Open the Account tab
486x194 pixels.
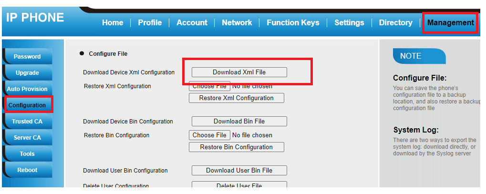(192, 22)
